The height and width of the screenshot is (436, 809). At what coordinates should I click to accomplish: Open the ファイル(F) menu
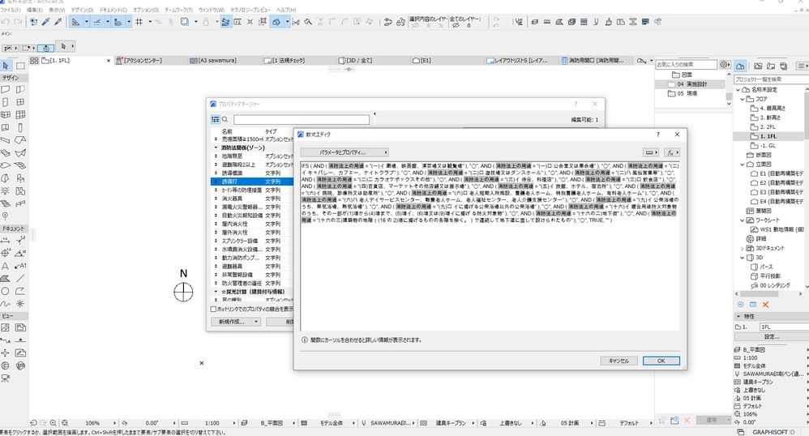tap(11, 10)
